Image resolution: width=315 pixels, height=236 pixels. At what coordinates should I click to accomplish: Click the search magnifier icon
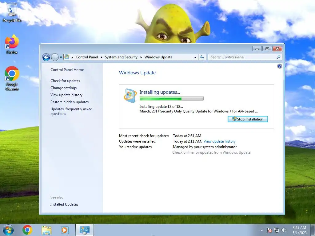pos(278,57)
